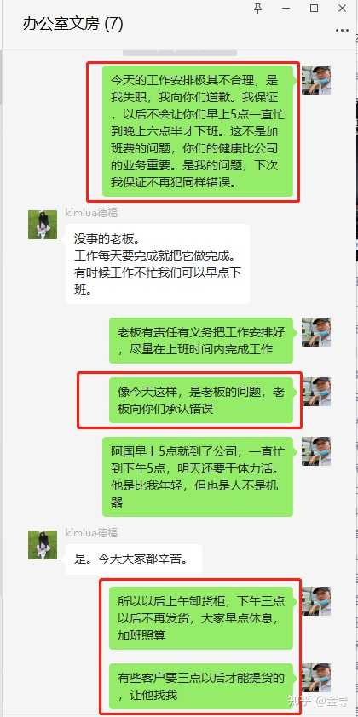358x717 pixels.
Task: Select the 下午三点以后不再发货 bubble
Action: (201, 618)
